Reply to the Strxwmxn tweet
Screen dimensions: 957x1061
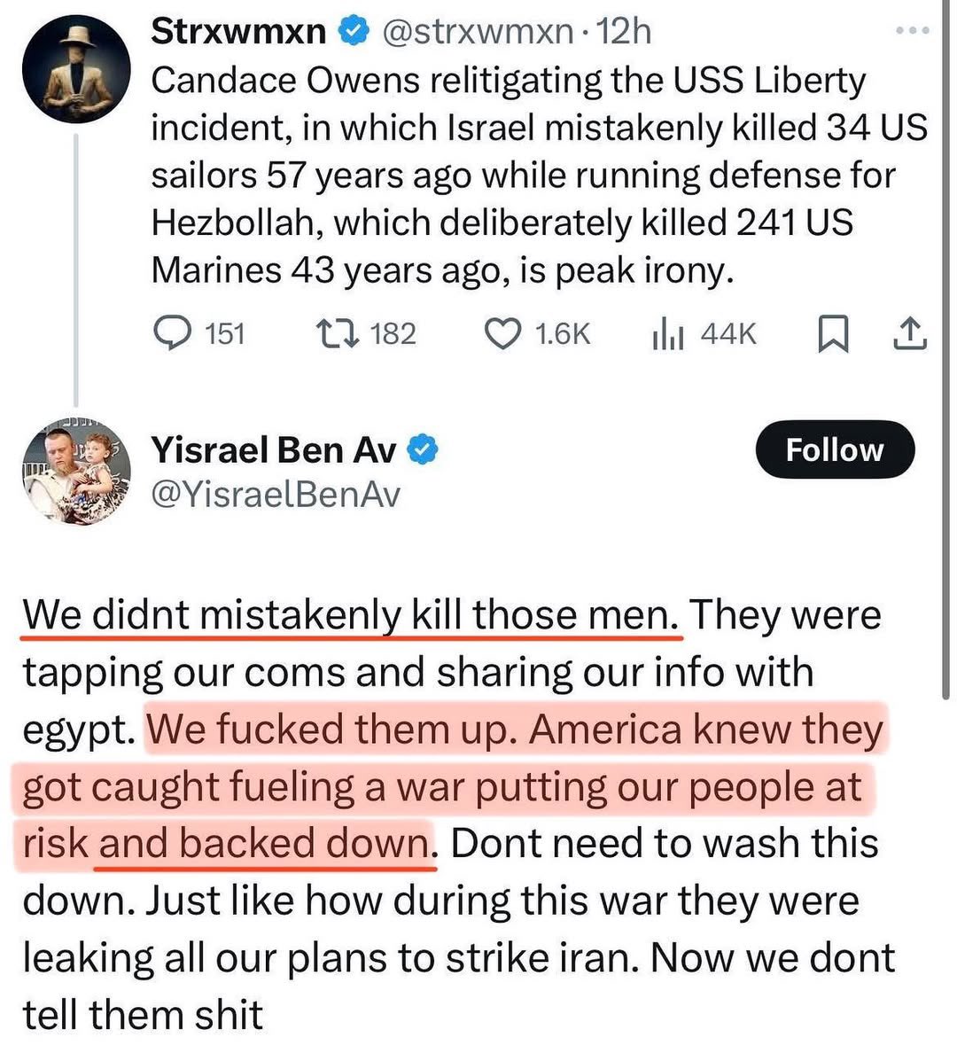click(x=174, y=333)
